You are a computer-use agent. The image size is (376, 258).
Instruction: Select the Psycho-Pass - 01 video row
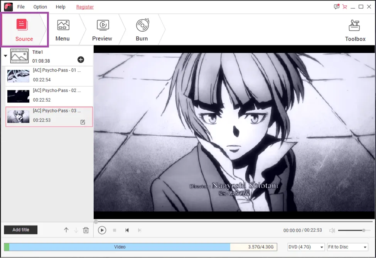(49, 75)
